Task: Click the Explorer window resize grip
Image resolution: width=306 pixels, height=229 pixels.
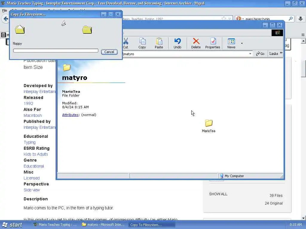Action: pyautogui.click(x=281, y=177)
